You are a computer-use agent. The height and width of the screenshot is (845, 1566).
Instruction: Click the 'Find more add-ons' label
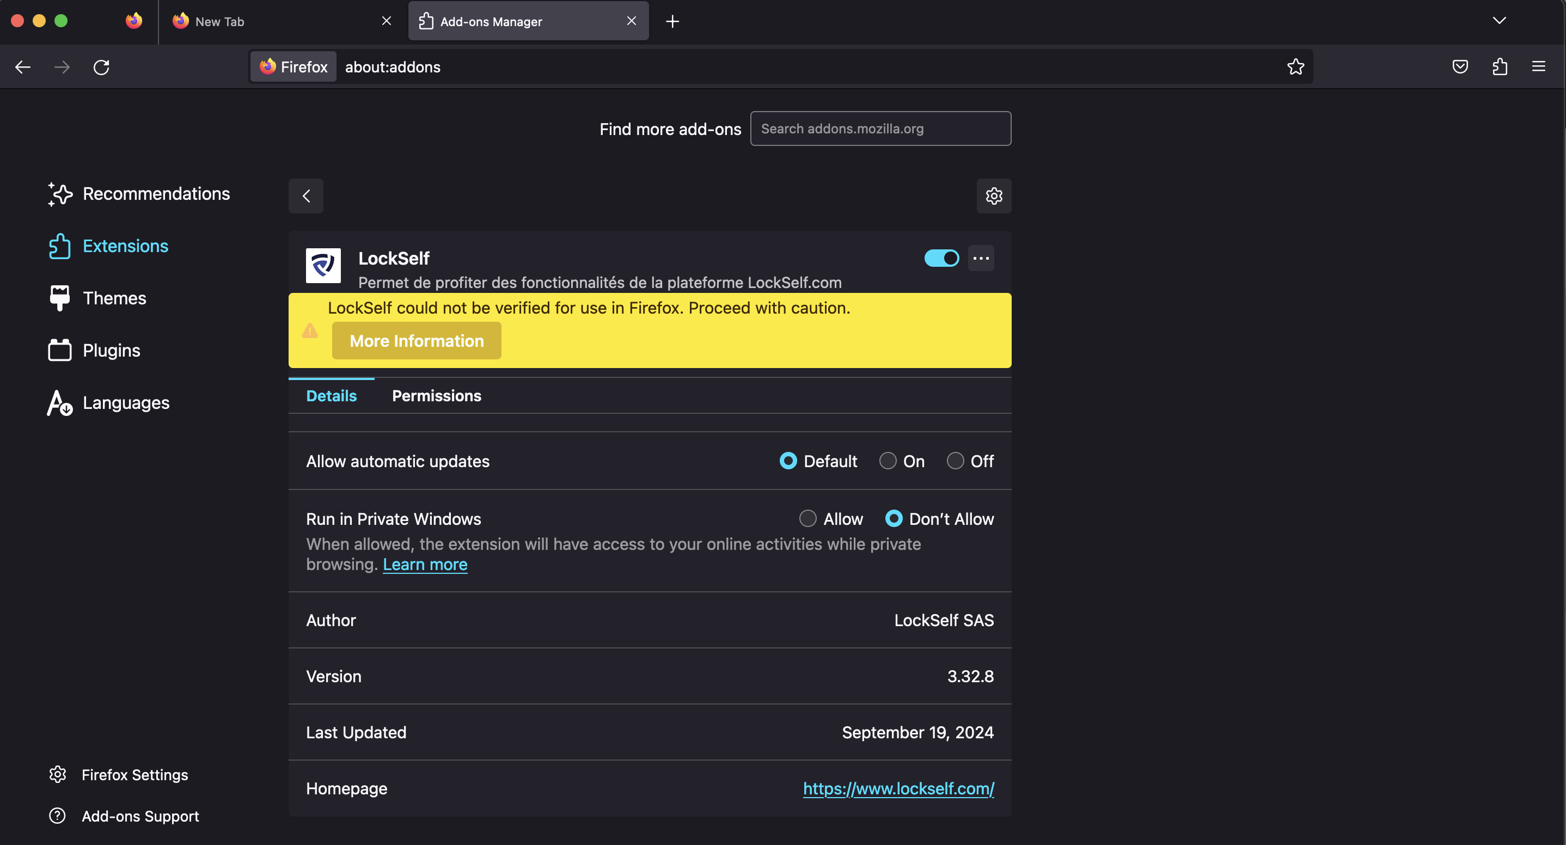point(670,129)
